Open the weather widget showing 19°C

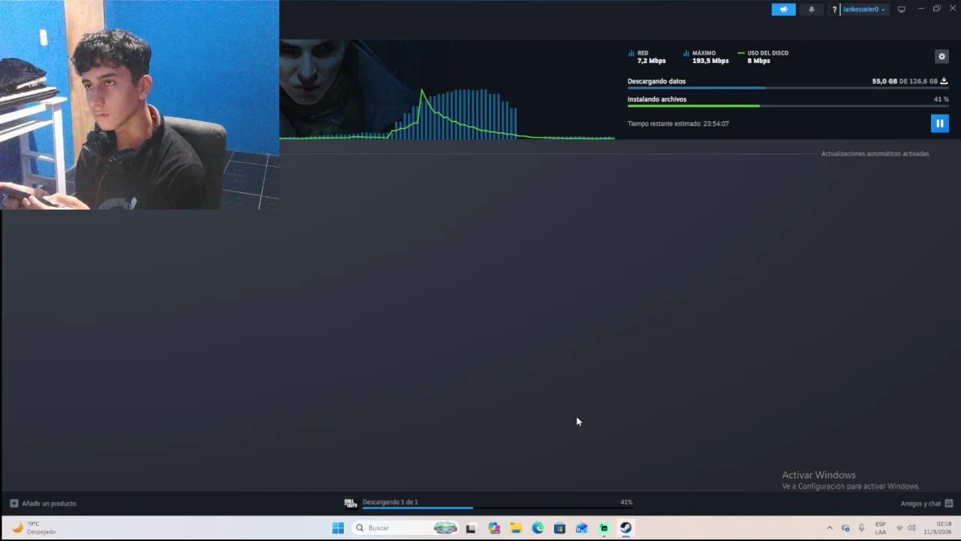click(x=34, y=528)
